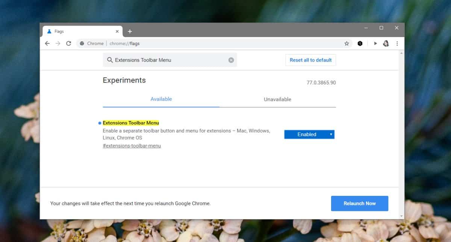Image resolution: width=451 pixels, height=242 pixels.
Task: Click the Chrome site info icon in address bar
Action: (82, 44)
